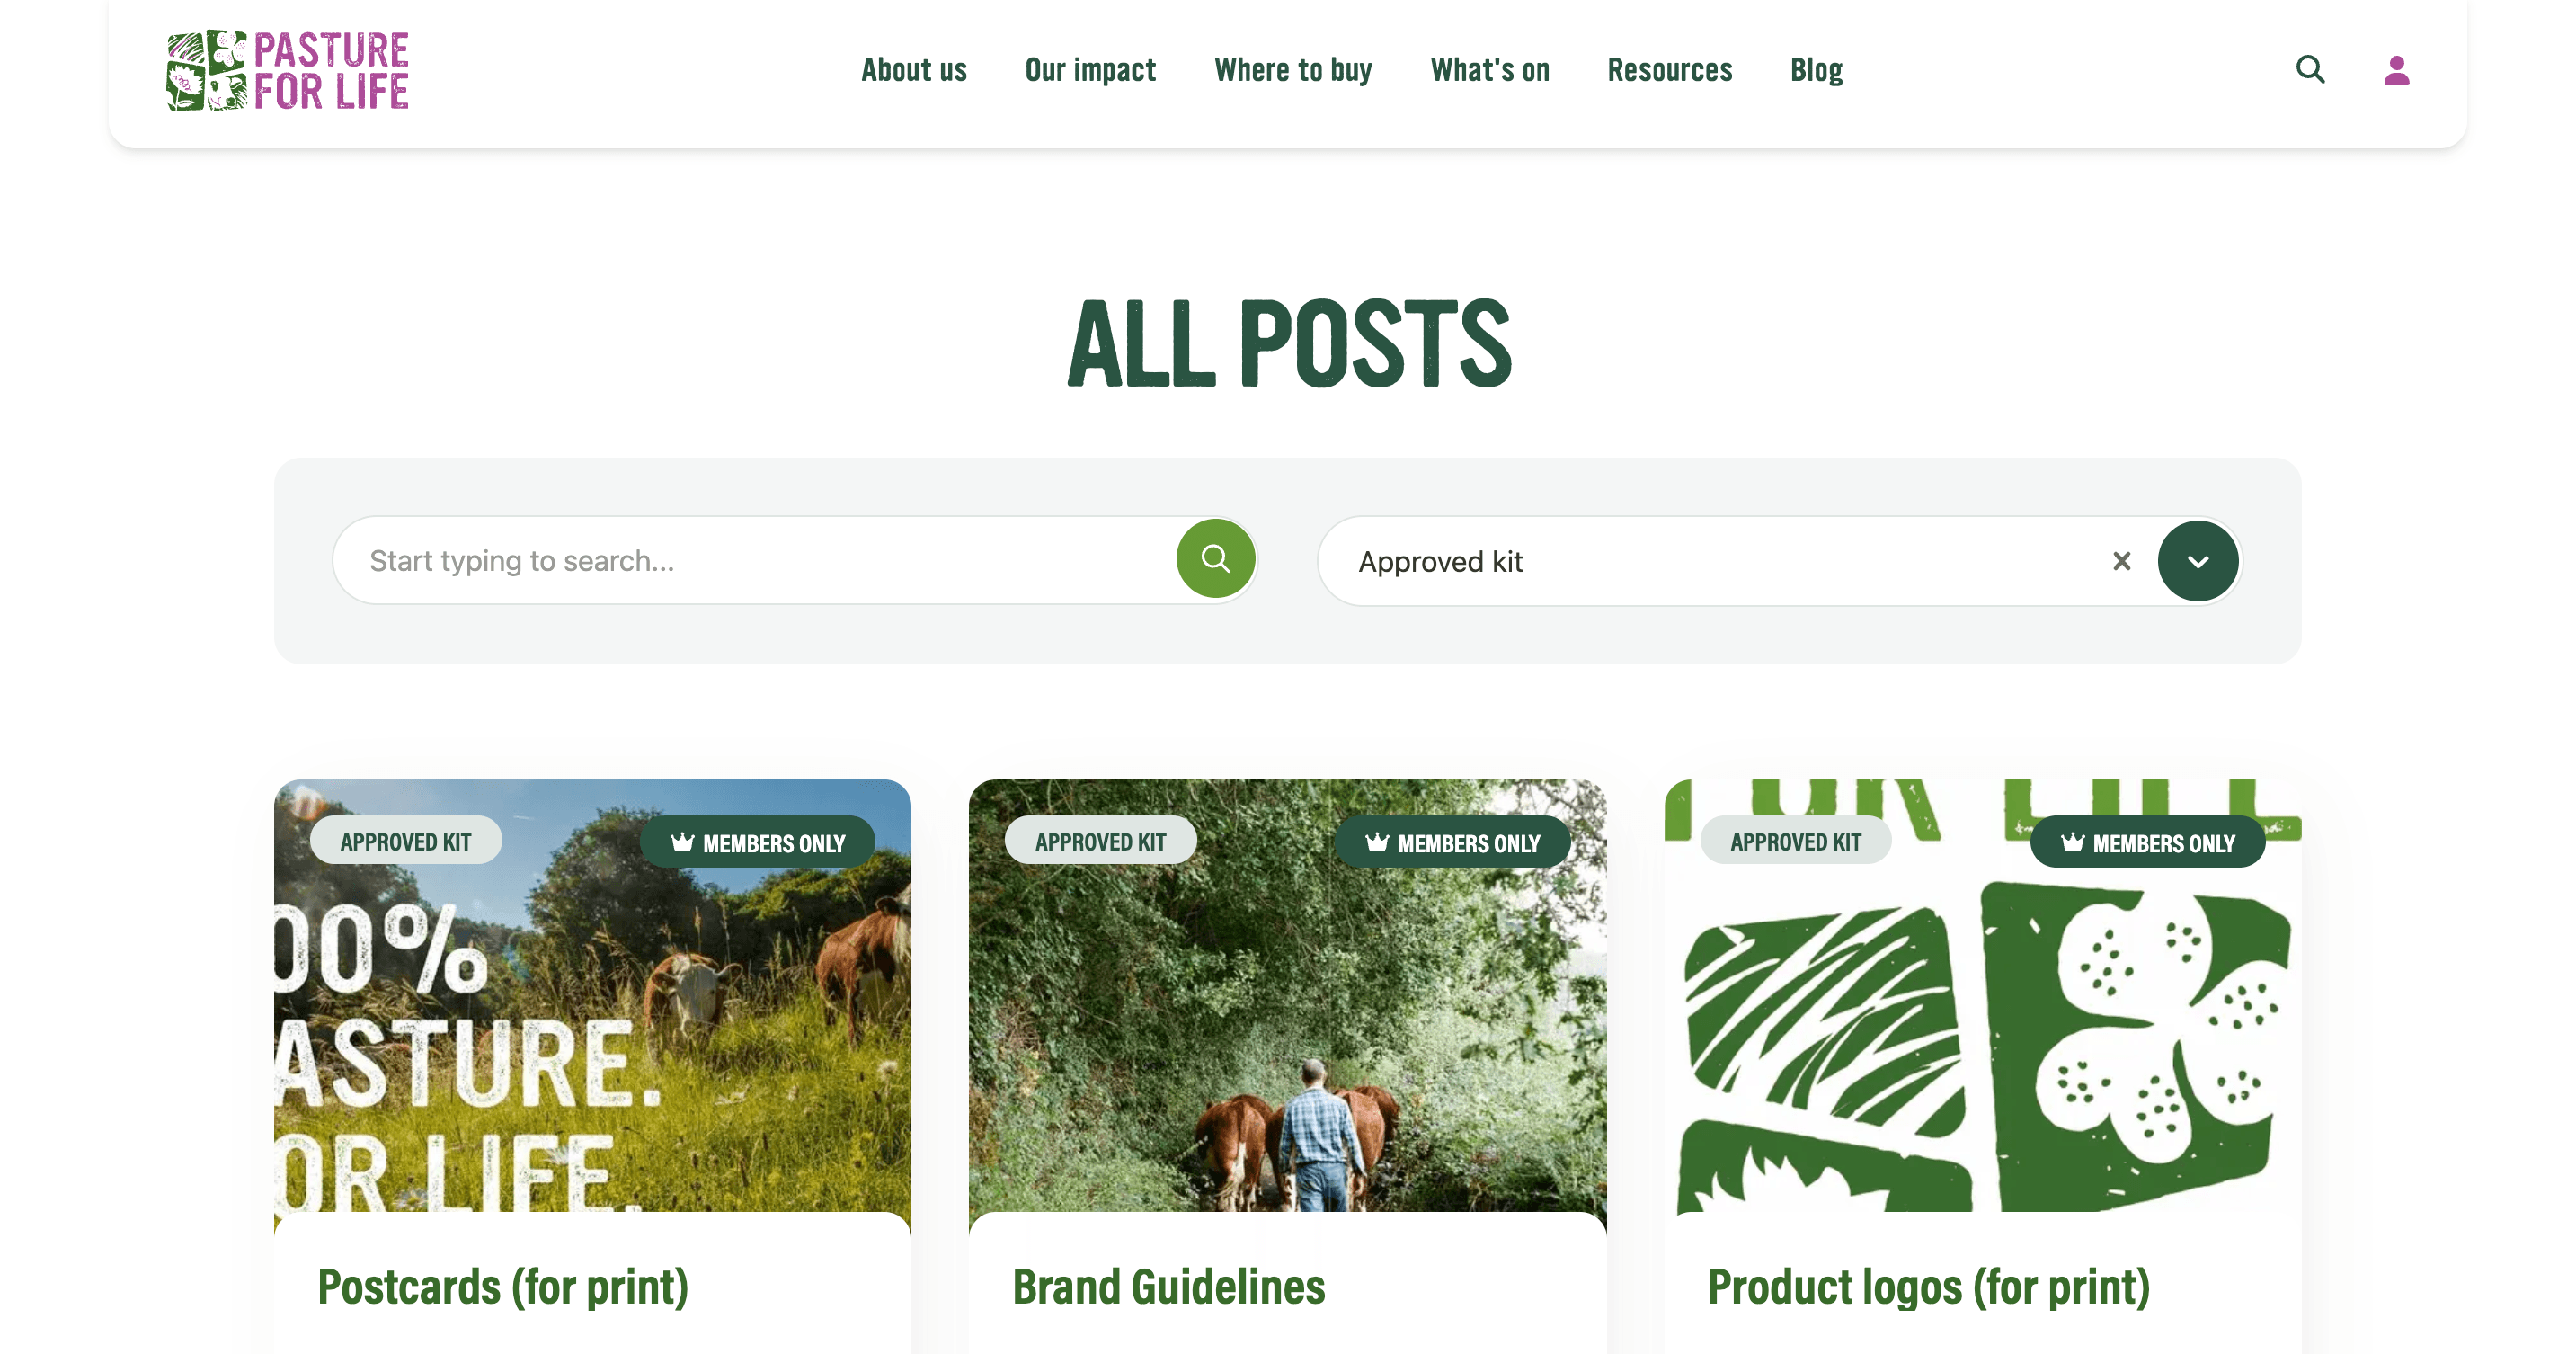Open the Our impact menu
The height and width of the screenshot is (1354, 2576).
tap(1090, 70)
